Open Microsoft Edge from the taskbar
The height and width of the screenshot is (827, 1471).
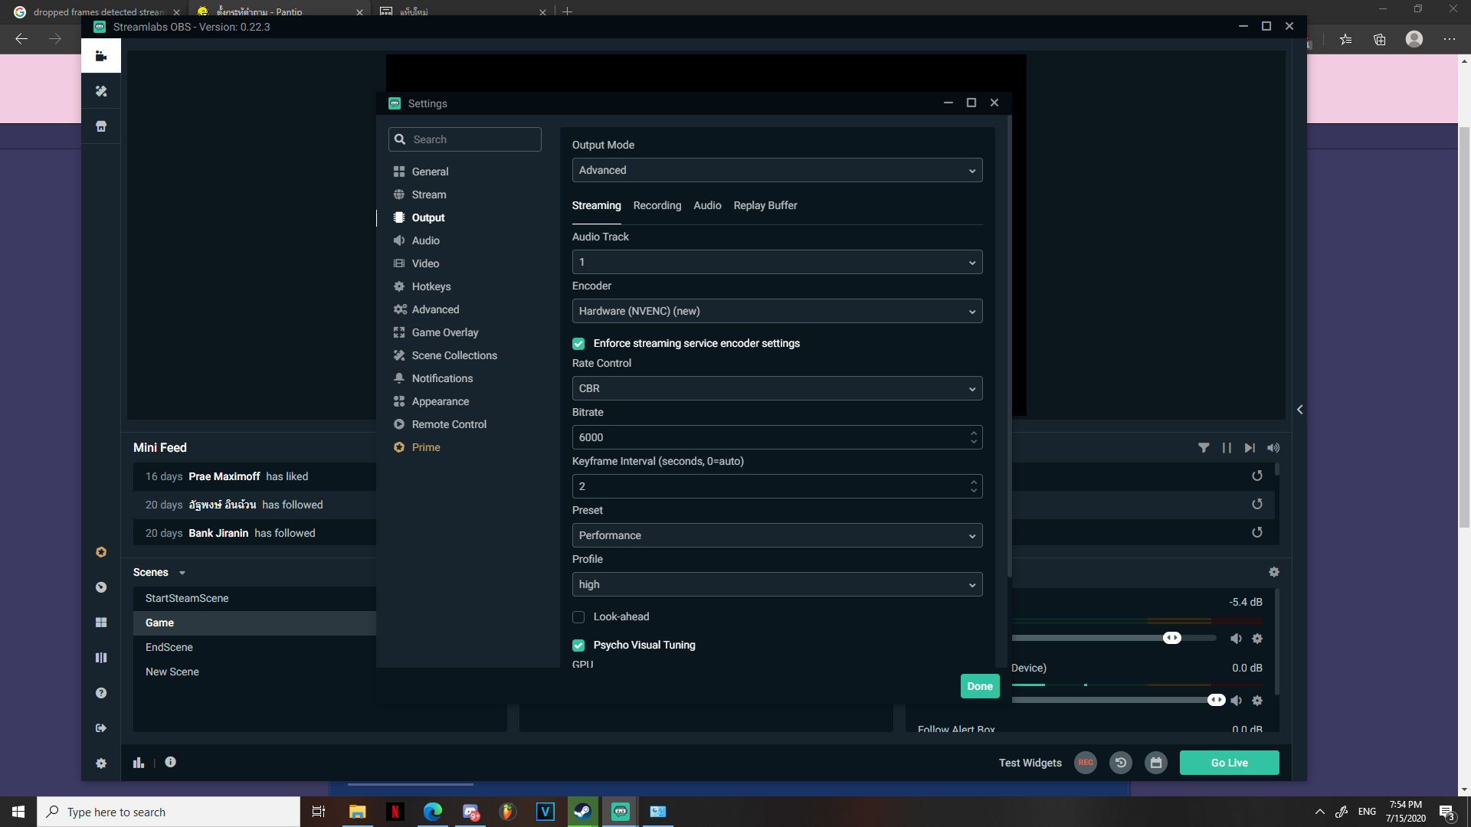432,812
